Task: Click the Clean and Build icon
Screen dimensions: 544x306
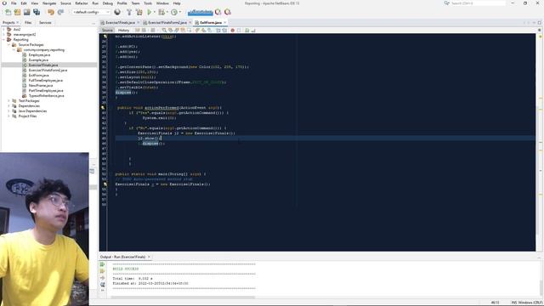Action: tap(139, 12)
